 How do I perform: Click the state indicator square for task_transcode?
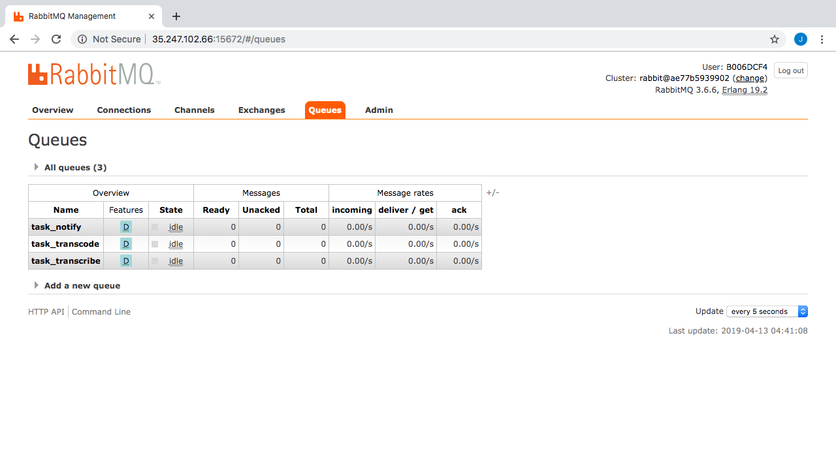[155, 244]
